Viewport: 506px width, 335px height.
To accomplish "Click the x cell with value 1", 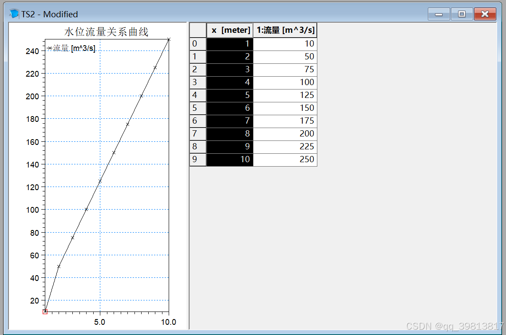I will pos(230,44).
